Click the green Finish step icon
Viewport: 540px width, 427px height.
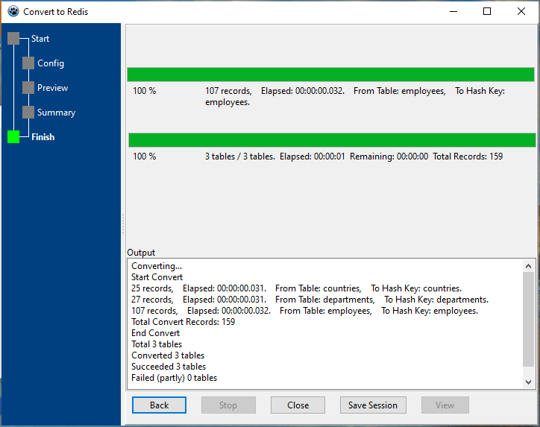(x=13, y=137)
